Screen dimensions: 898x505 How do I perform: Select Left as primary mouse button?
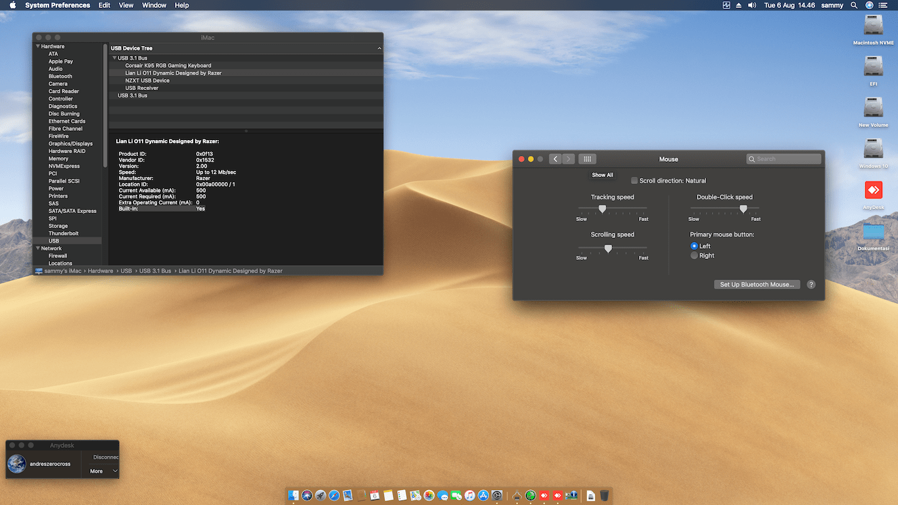pos(694,246)
